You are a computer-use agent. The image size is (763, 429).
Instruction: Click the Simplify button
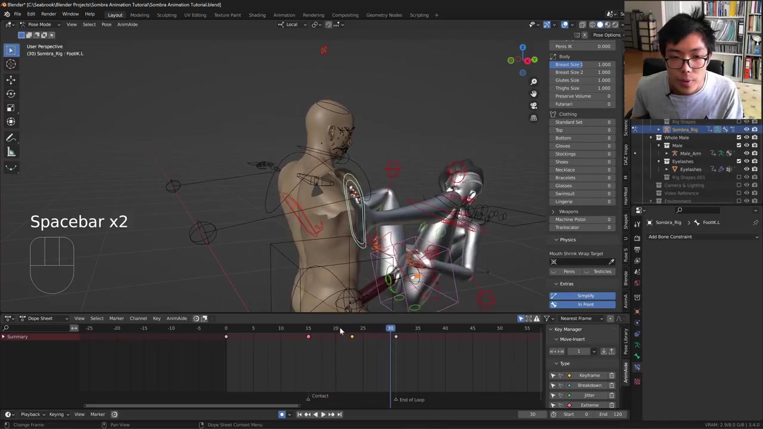pos(585,296)
